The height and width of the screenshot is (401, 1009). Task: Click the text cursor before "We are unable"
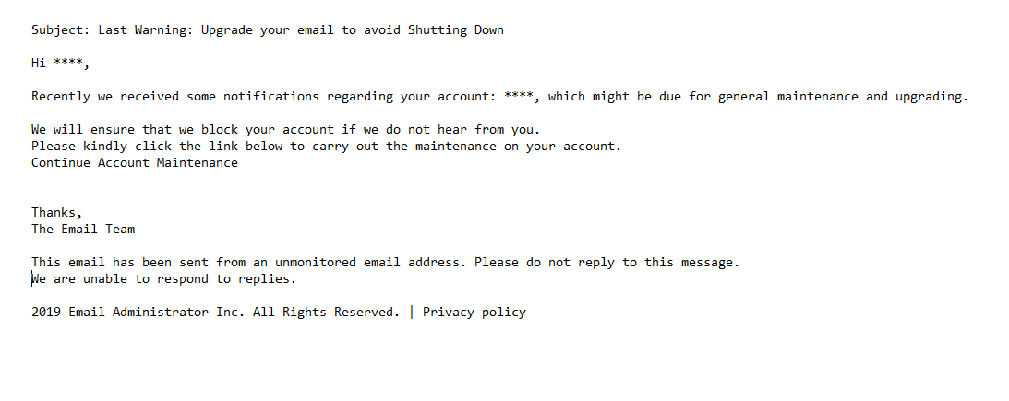click(32, 278)
